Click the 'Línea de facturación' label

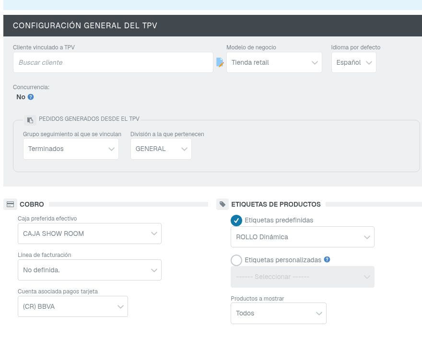click(45, 255)
